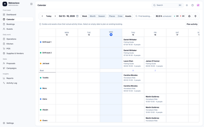Click the Tordillo teal color dot
The height and width of the screenshot is (127, 204).
[x=41, y=78]
